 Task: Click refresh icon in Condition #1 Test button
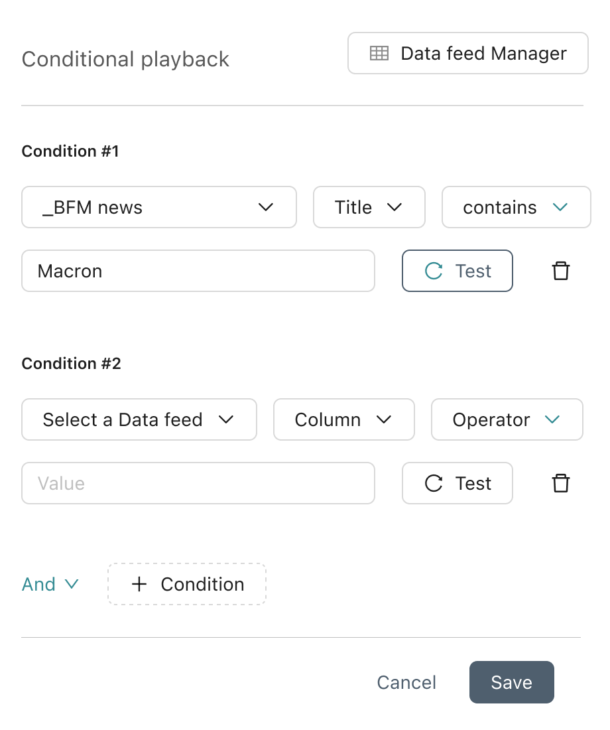point(434,271)
